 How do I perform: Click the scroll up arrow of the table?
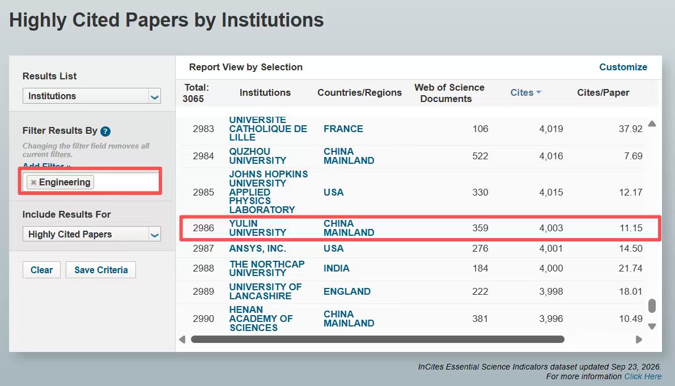click(652, 124)
